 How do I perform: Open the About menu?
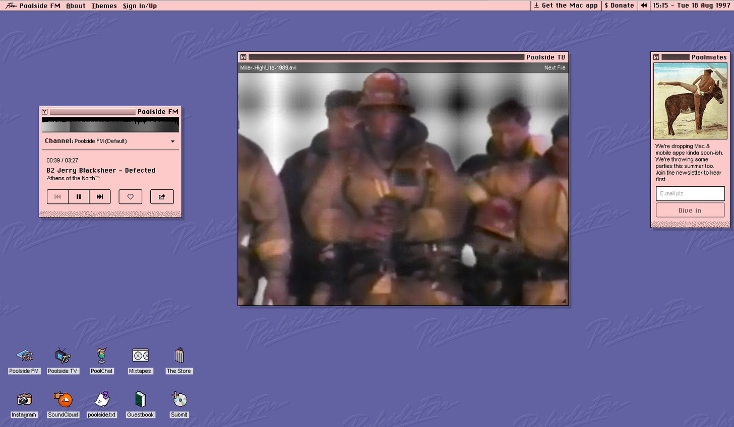(x=76, y=6)
